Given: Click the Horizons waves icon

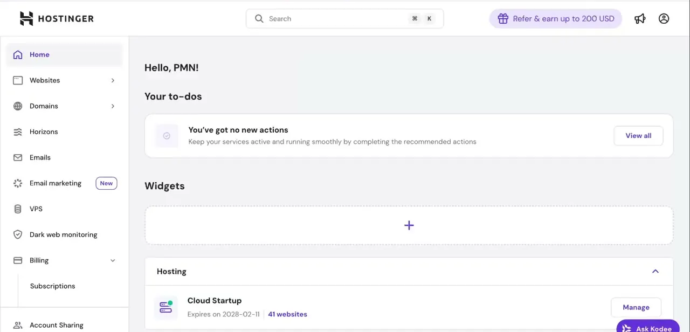Looking at the screenshot, I should (x=18, y=132).
